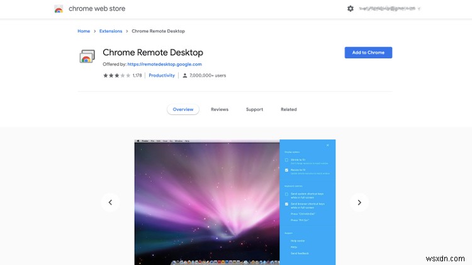Open the Extensions breadcrumb link
The height and width of the screenshot is (265, 472).
tap(111, 31)
